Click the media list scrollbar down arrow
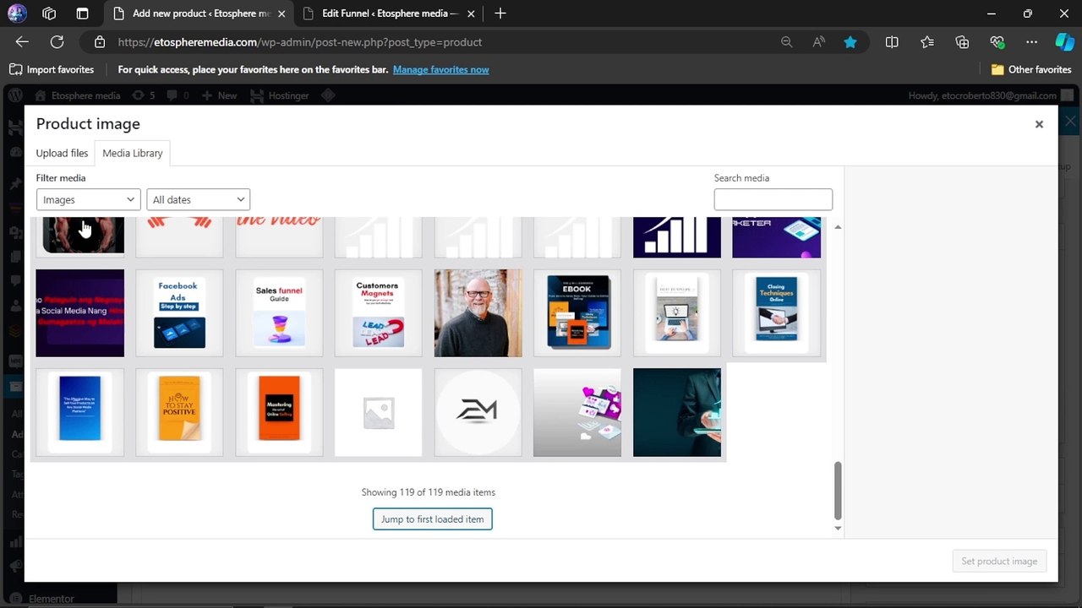This screenshot has height=608, width=1082. pyautogui.click(x=838, y=528)
